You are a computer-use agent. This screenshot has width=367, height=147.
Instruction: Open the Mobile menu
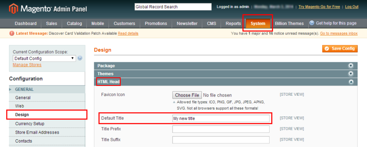point(97,23)
